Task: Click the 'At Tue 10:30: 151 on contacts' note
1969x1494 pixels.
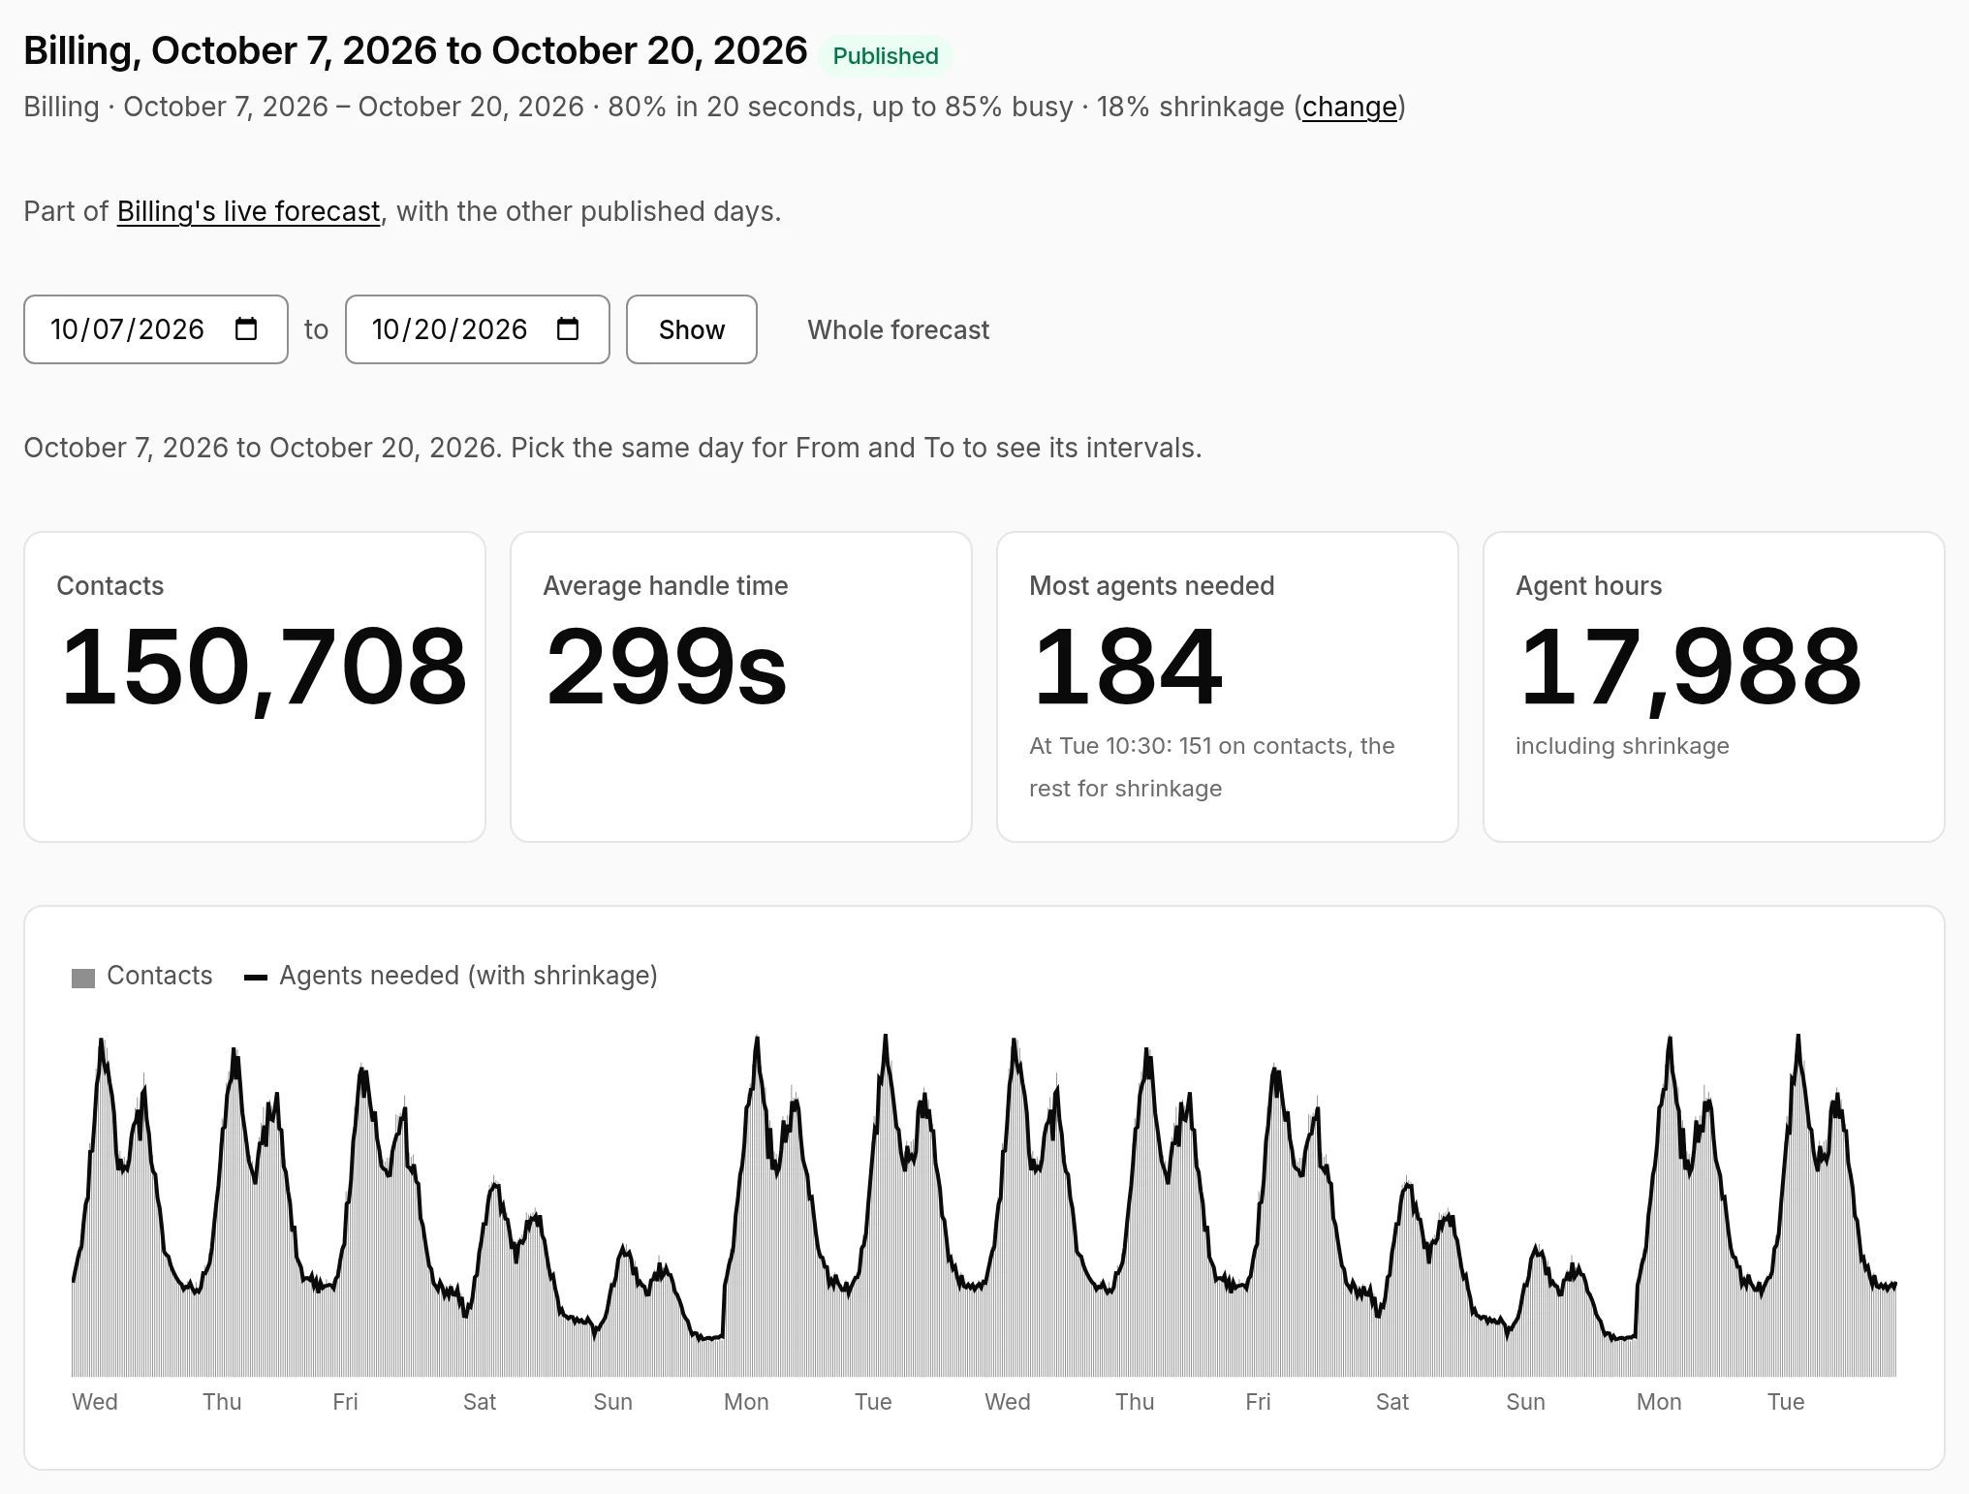Action: pos(1212,767)
